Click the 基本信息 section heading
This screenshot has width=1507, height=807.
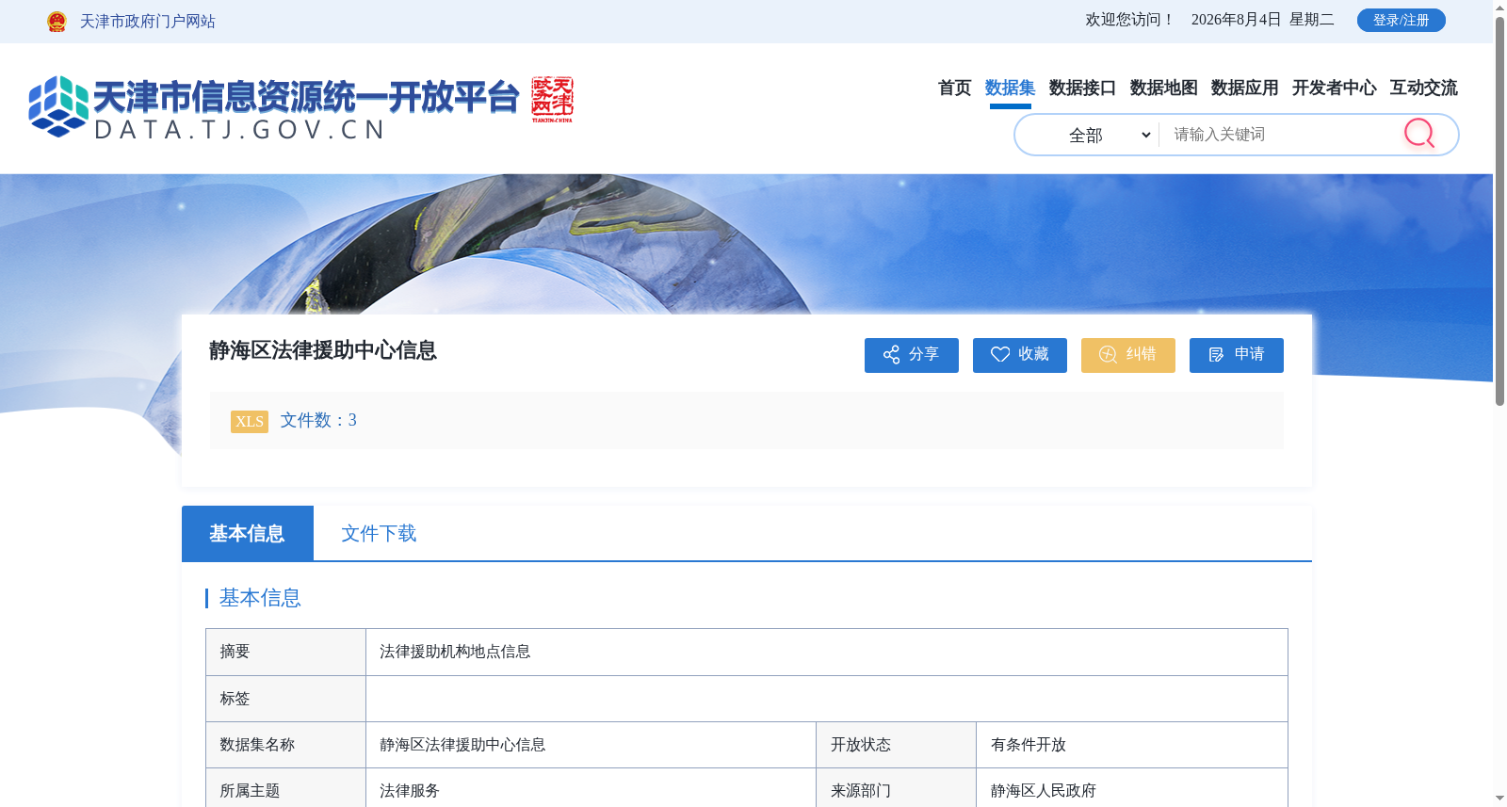pyautogui.click(x=260, y=598)
